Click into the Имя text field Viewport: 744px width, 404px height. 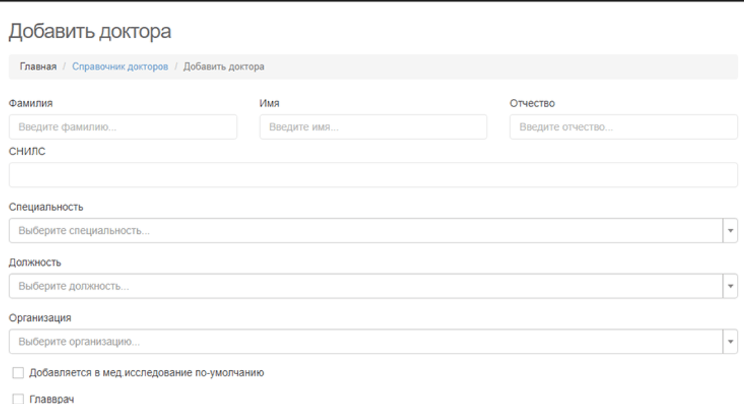pos(373,127)
